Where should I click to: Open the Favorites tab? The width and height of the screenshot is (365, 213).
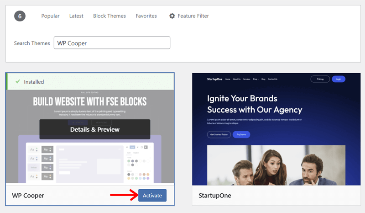pyautogui.click(x=146, y=16)
